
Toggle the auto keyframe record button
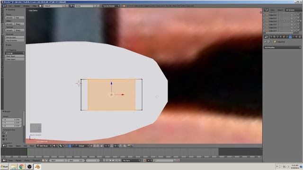coord(144,161)
